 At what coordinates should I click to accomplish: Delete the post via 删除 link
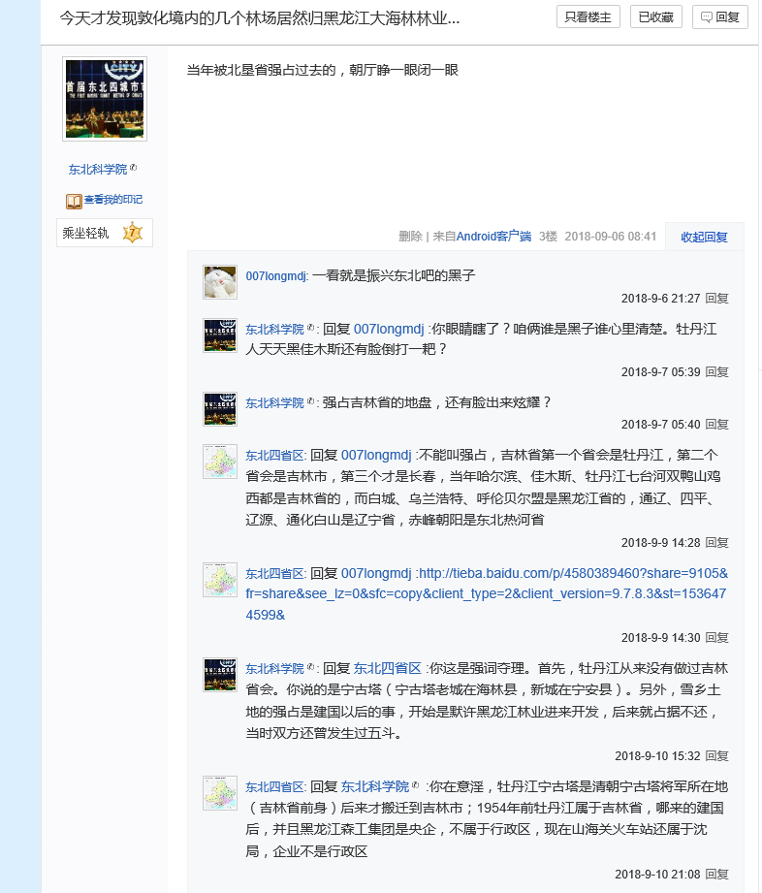410,237
